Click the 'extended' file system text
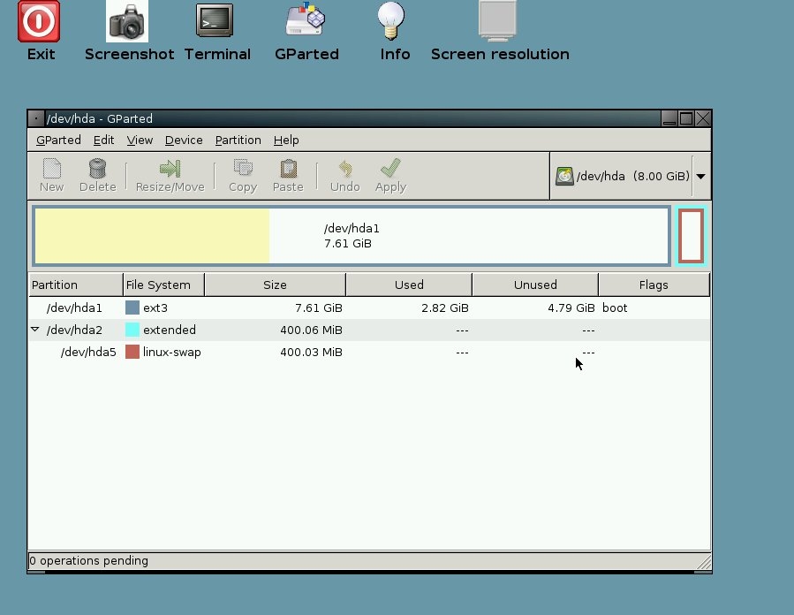Image resolution: width=794 pixels, height=615 pixels. (x=169, y=330)
